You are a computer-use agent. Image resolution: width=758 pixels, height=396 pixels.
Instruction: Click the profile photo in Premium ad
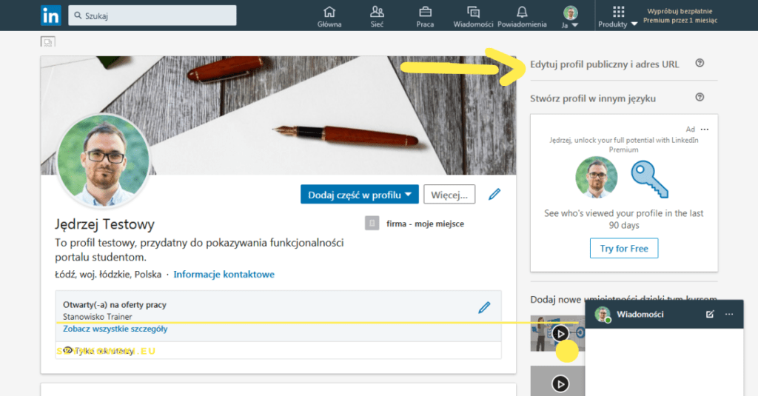coord(597,177)
